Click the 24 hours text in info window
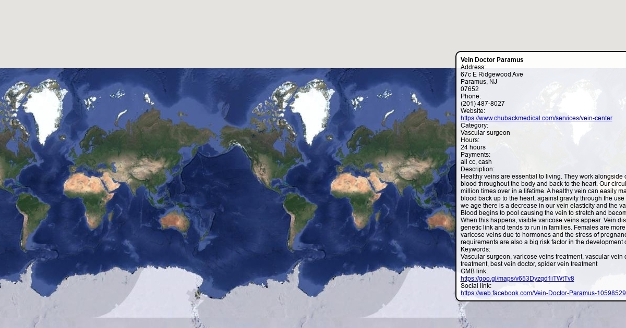This screenshot has width=626, height=328. [473, 147]
